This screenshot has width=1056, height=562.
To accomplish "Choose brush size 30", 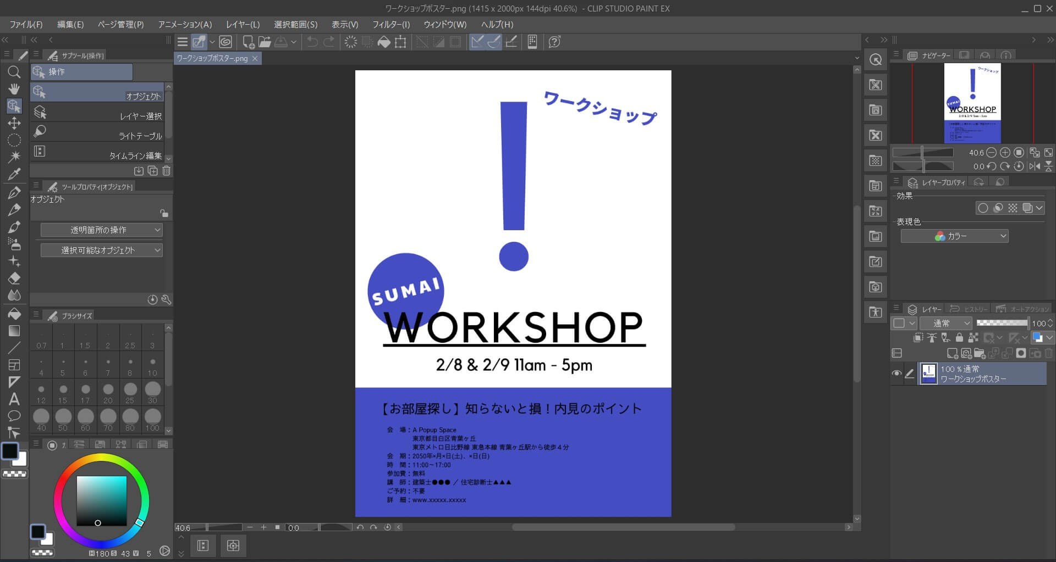I will pyautogui.click(x=152, y=393).
